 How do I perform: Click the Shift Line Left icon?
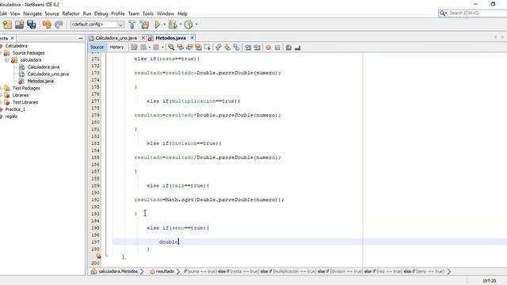[x=248, y=47]
